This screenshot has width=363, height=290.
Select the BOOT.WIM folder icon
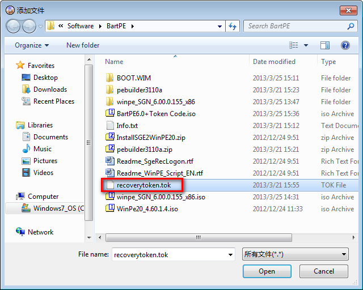110,78
